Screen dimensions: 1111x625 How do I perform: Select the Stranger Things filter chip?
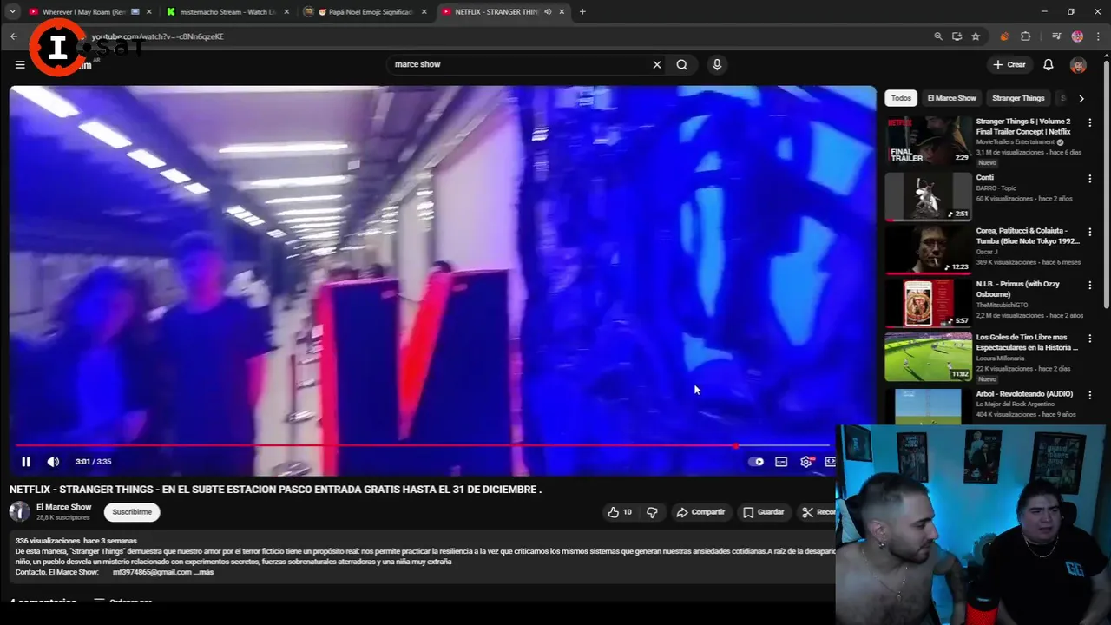tap(1018, 98)
